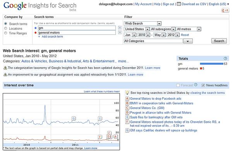This screenshot has width=233, height=151.
Task: Open the start year 2010 dropdown
Action: pos(144,35)
